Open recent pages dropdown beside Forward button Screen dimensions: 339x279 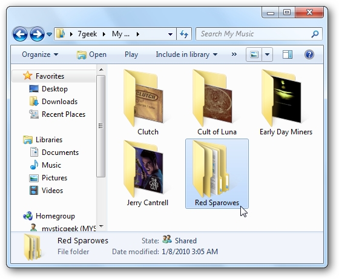point(49,34)
